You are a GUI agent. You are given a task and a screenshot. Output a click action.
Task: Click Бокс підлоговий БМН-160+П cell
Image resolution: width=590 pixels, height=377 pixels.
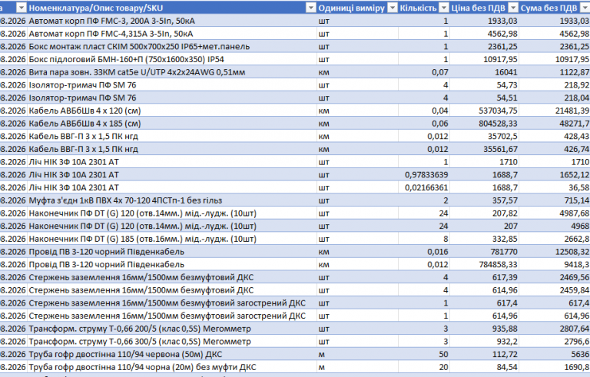(x=172, y=59)
